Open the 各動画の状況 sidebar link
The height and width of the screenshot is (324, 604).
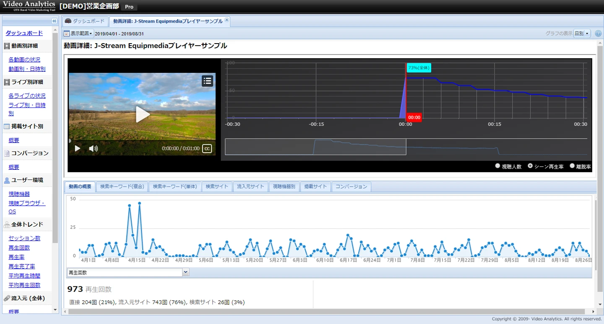point(24,60)
